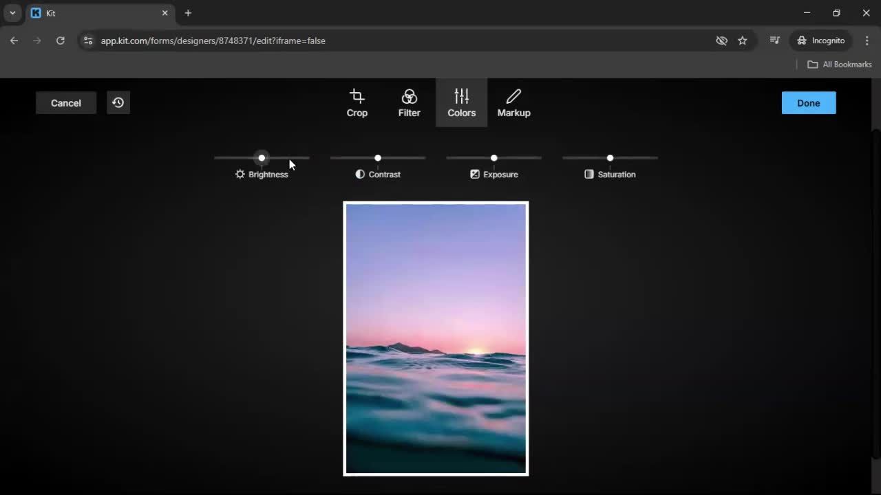Click the Exposure icon

click(474, 174)
